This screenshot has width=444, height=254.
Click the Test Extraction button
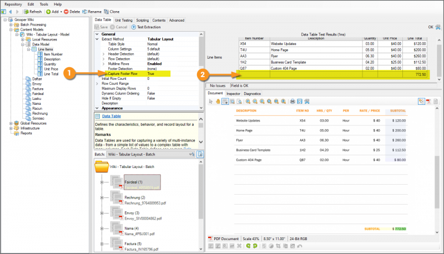[x=147, y=27]
